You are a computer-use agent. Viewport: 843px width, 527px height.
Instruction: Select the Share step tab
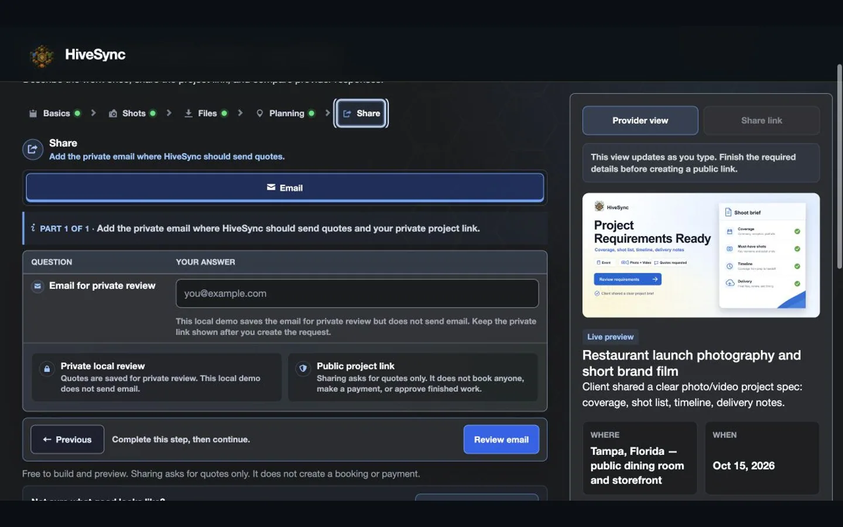pyautogui.click(x=361, y=114)
